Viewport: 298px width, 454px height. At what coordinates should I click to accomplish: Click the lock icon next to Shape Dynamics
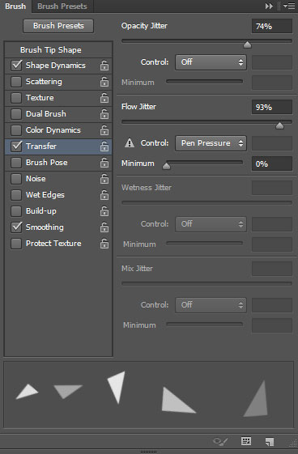pos(104,66)
